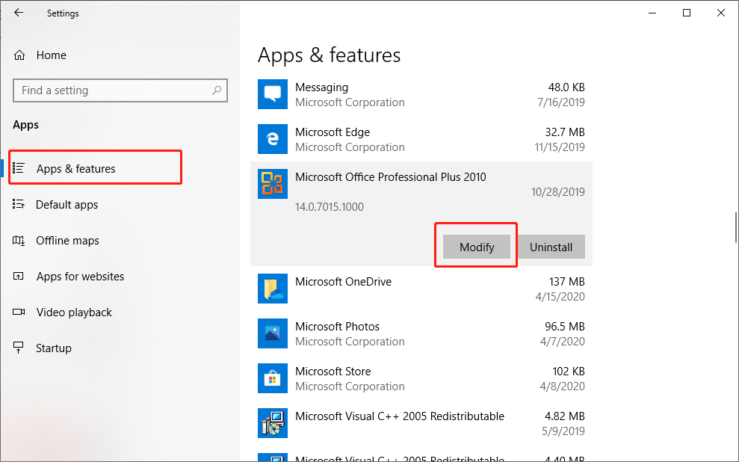Click the 102 KB Store size

pos(569,371)
